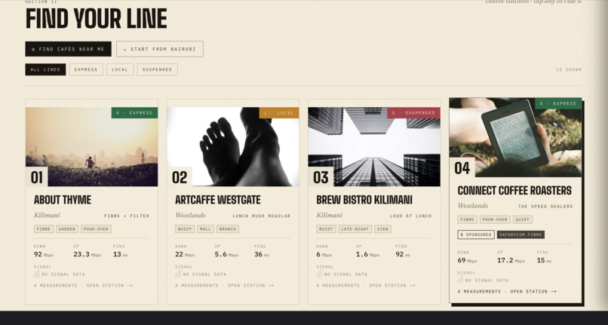Click About Thyme title
Screen dimensions: 608x325
tap(63, 200)
